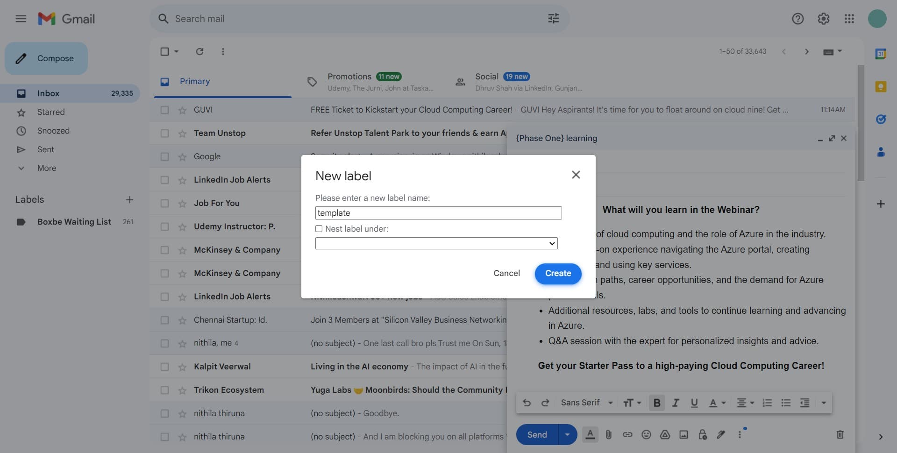Screen dimensions: 897x453
Task: Check the GUVI email checkbox
Action: (x=164, y=110)
